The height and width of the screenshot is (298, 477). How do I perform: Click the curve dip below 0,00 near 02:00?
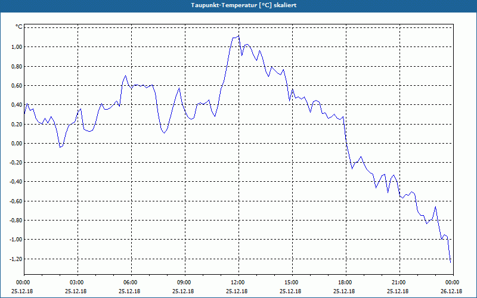60,147
